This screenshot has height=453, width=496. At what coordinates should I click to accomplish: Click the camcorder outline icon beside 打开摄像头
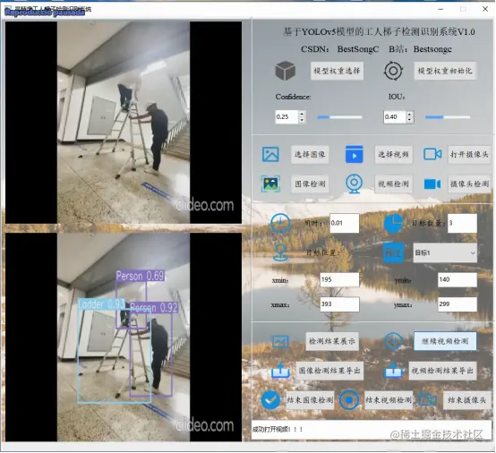[x=432, y=154]
